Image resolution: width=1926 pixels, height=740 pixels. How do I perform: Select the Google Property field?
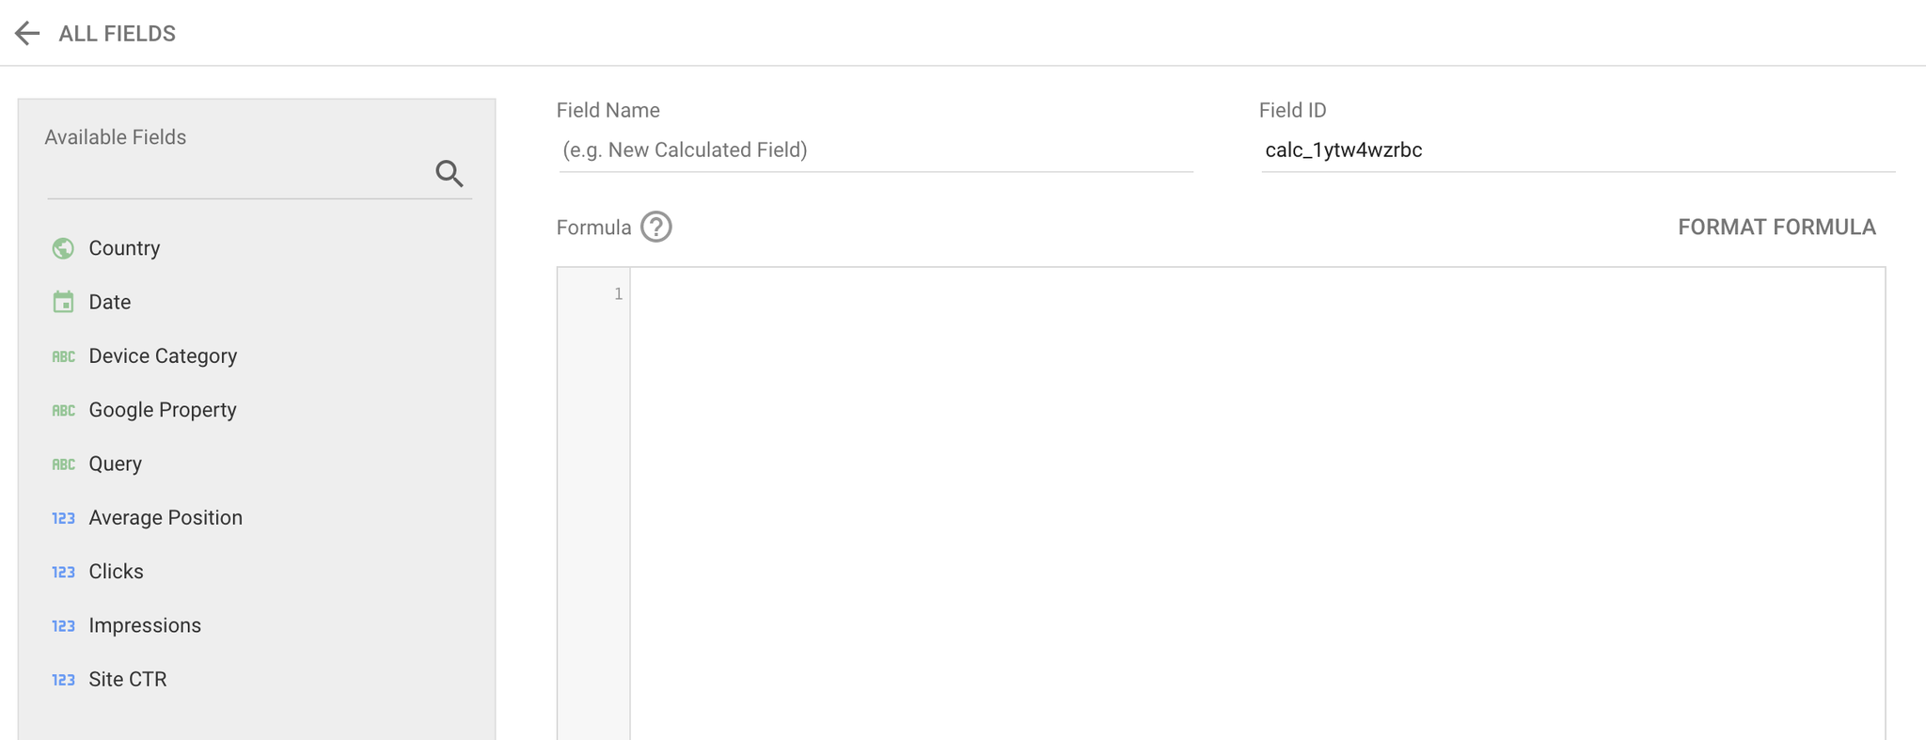[162, 410]
